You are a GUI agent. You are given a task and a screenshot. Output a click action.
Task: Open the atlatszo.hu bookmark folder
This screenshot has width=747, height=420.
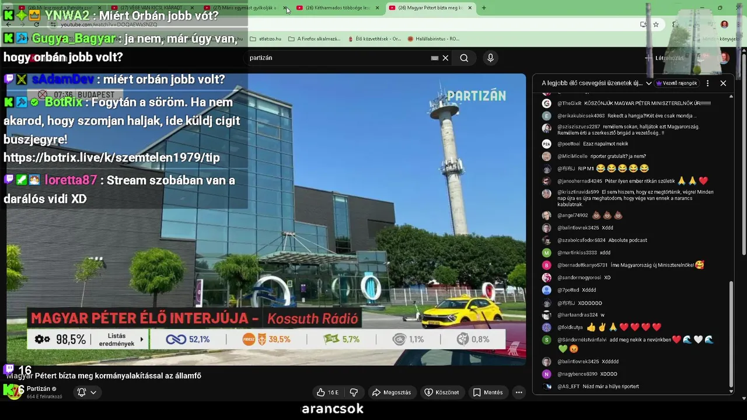(266, 38)
